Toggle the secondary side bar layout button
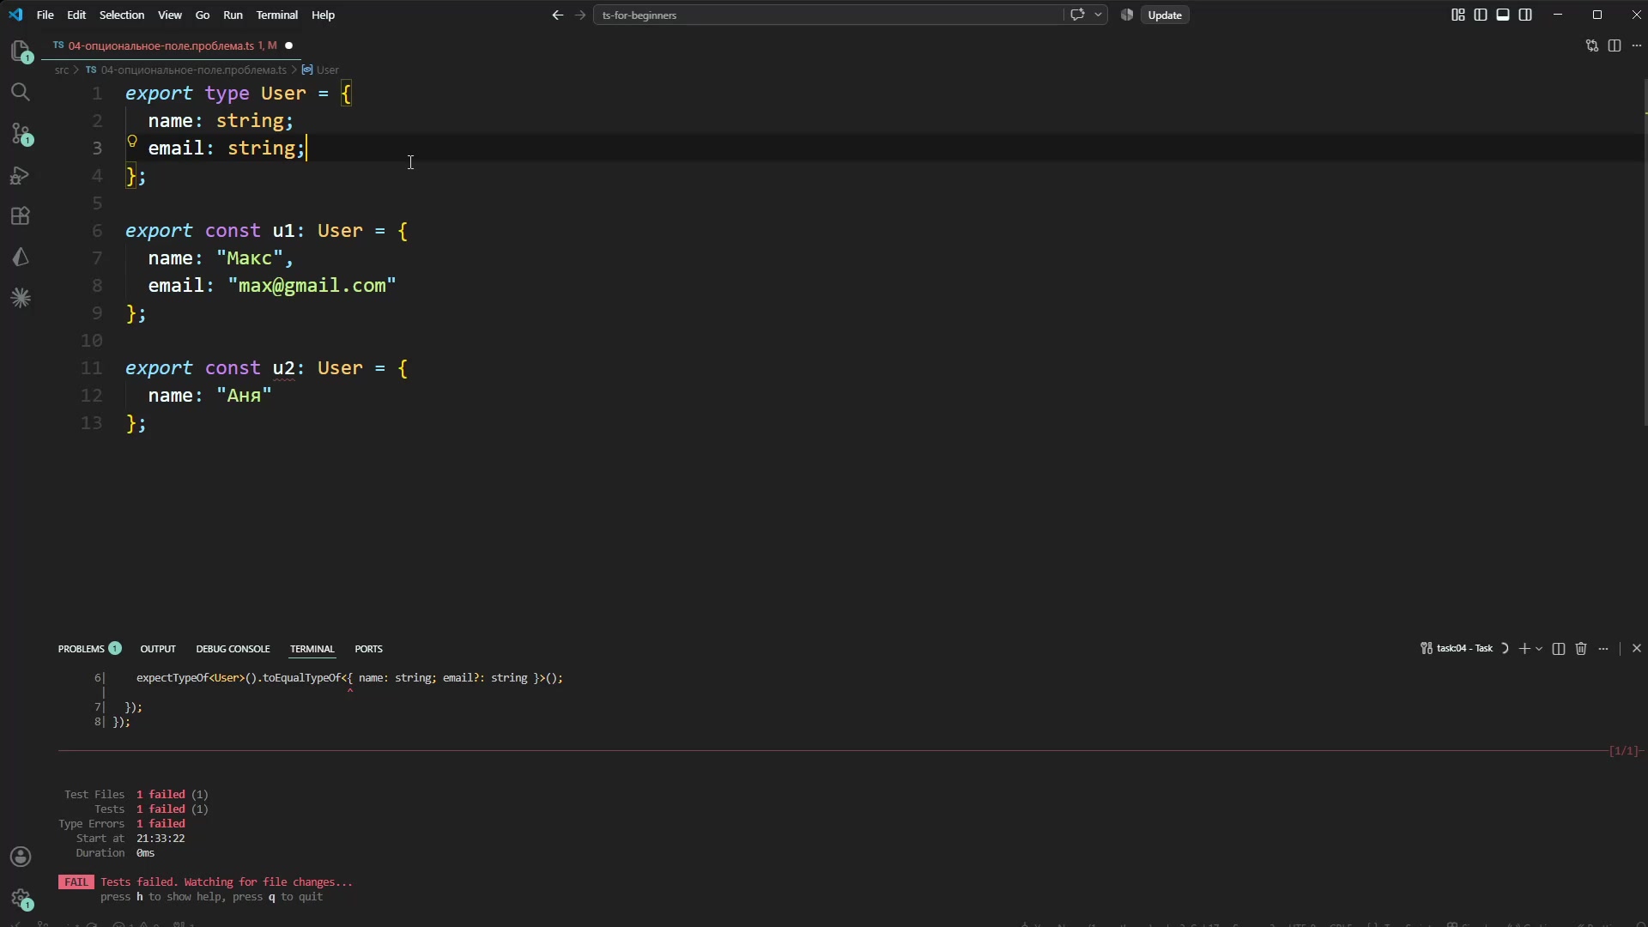 [1525, 15]
